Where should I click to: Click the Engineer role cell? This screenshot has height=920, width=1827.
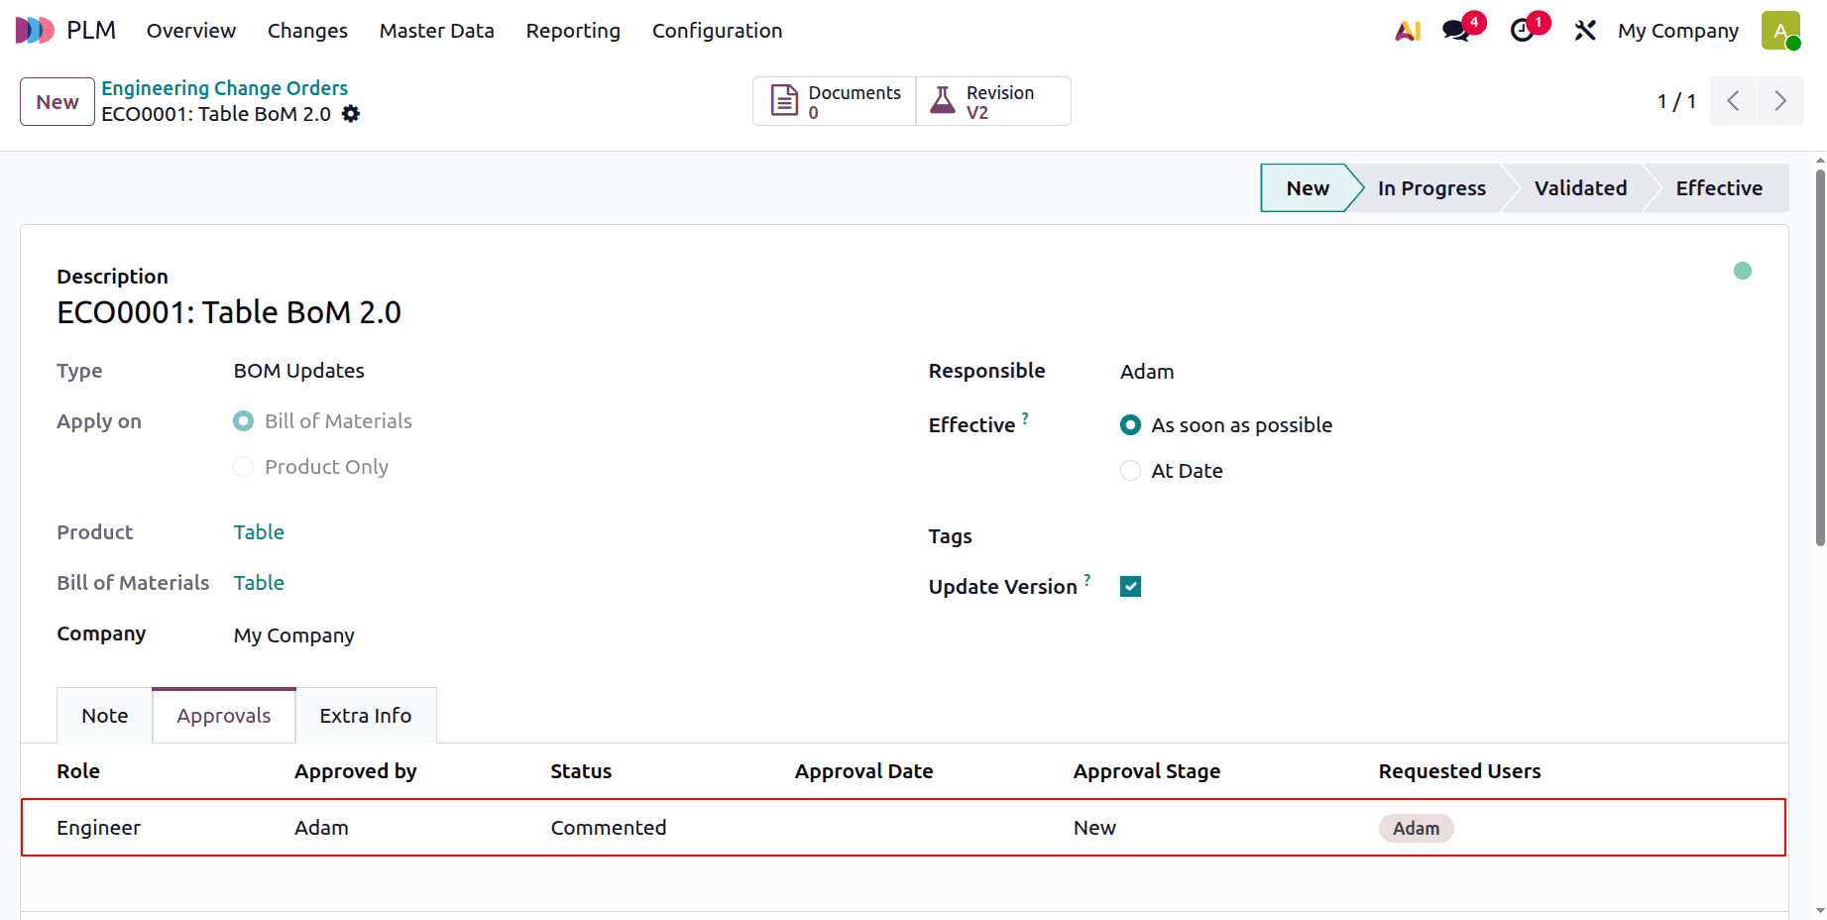[99, 828]
